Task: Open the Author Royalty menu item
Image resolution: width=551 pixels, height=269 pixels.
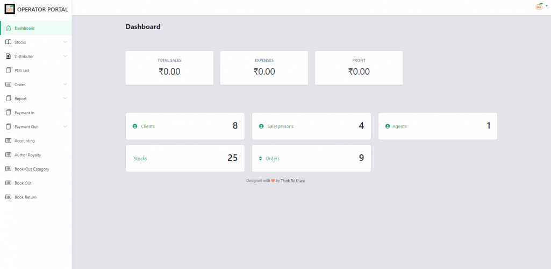Action: [27, 155]
